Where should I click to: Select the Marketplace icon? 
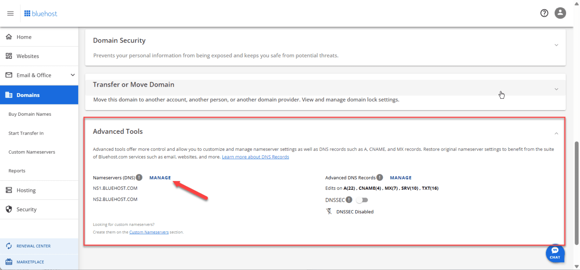(x=9, y=262)
